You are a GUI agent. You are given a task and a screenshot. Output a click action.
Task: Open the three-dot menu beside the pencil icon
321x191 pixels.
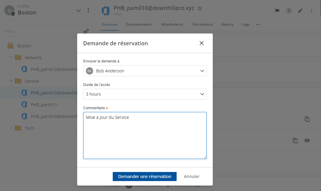coord(312,11)
